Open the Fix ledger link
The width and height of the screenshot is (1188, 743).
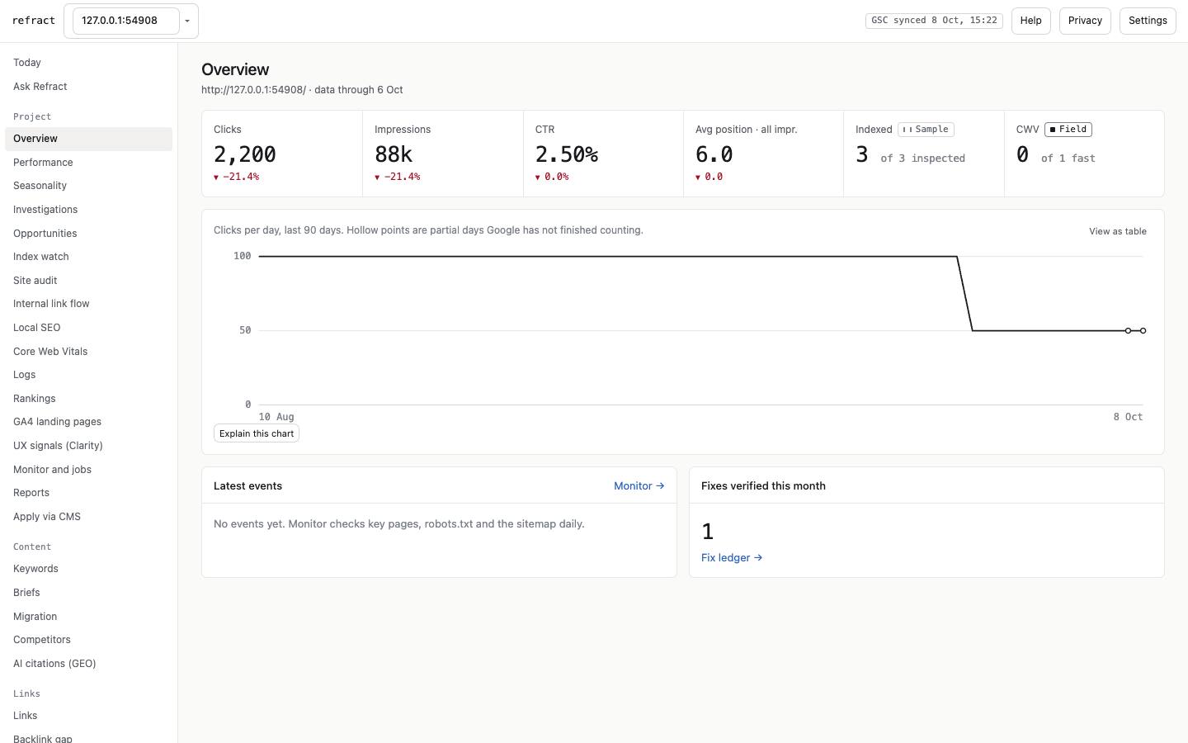tap(732, 558)
